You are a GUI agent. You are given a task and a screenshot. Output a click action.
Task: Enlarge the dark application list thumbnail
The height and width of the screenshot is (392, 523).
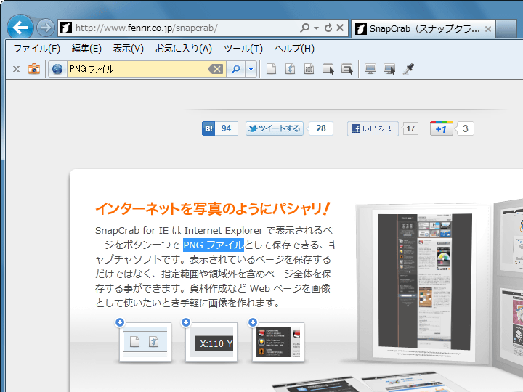(278, 342)
